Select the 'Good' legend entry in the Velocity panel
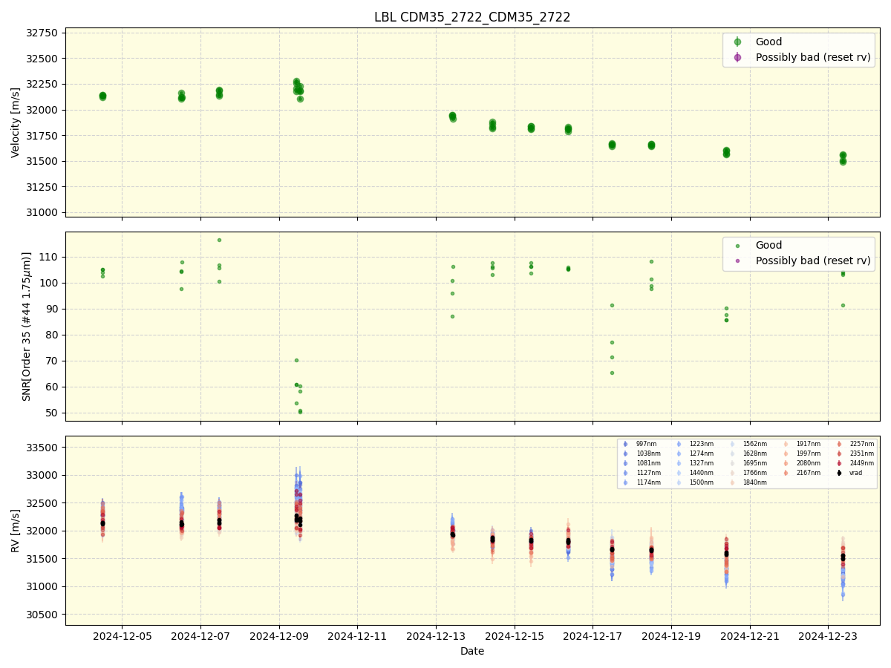 coord(768,42)
